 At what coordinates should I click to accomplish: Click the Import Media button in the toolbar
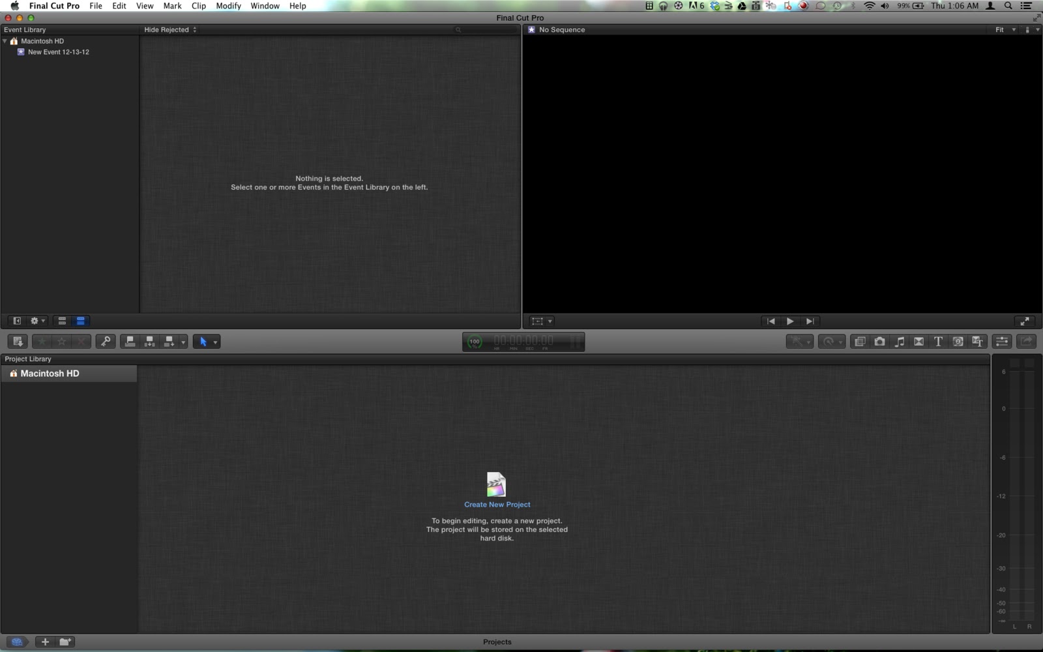tap(18, 342)
